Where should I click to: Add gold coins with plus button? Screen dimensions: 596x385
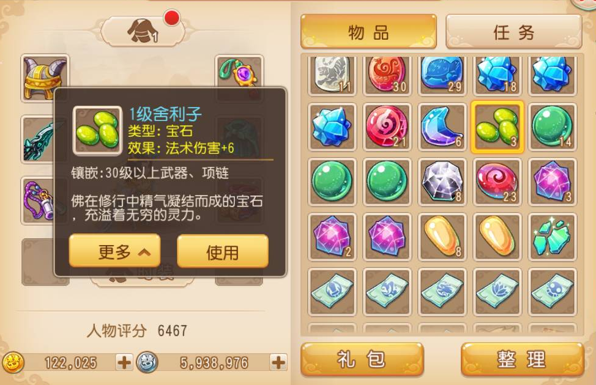[x=124, y=362]
